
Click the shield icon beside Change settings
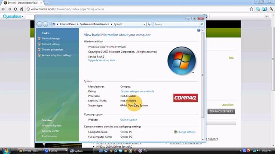(175, 132)
